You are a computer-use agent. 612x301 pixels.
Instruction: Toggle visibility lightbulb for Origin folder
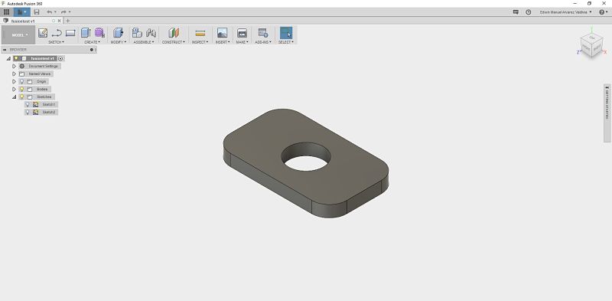pyautogui.click(x=22, y=81)
